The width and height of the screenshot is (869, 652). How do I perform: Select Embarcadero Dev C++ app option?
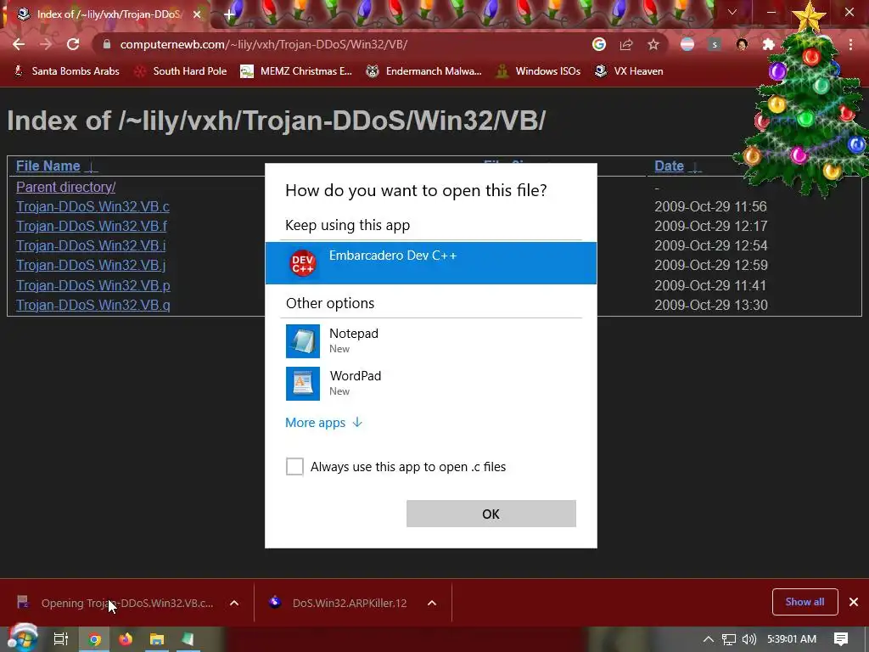(x=430, y=263)
